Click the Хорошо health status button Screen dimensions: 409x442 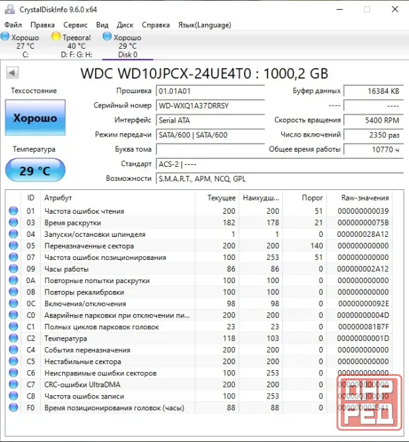pyautogui.click(x=35, y=117)
